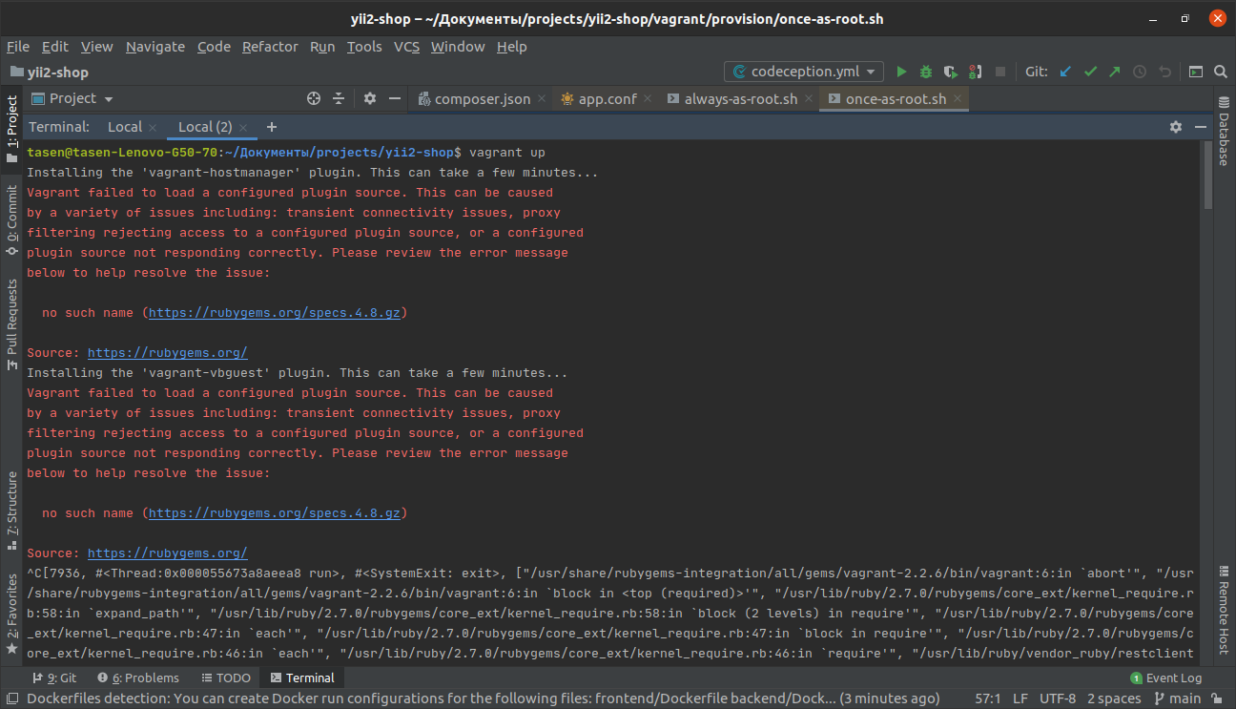Open the UTF-8 encoding selector
This screenshot has height=709, width=1236.
click(1058, 699)
